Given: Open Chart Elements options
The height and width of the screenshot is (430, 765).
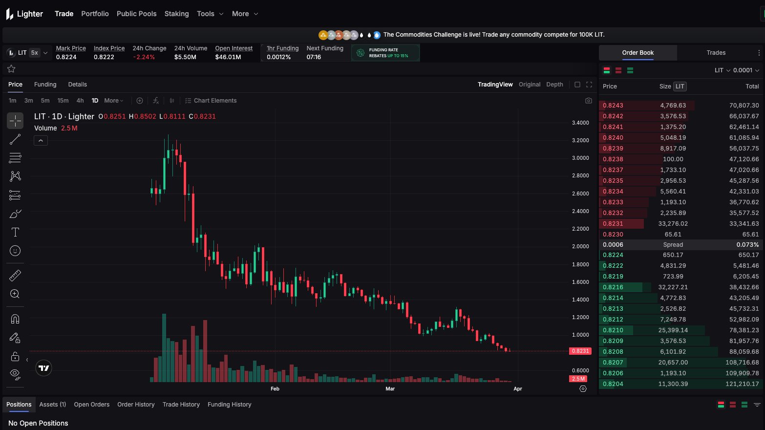Looking at the screenshot, I should pyautogui.click(x=211, y=101).
